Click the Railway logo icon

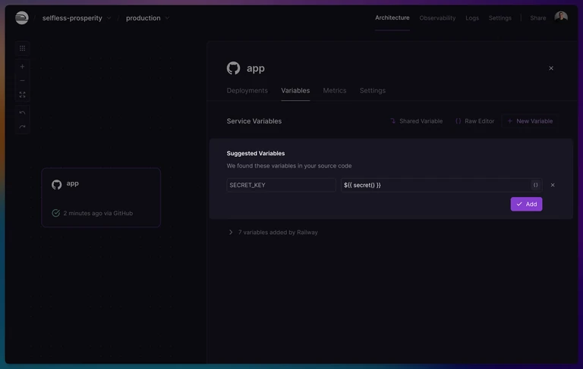tap(21, 18)
